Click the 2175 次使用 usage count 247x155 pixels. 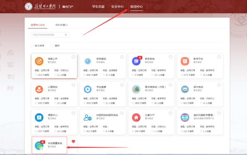(x=189, y=75)
